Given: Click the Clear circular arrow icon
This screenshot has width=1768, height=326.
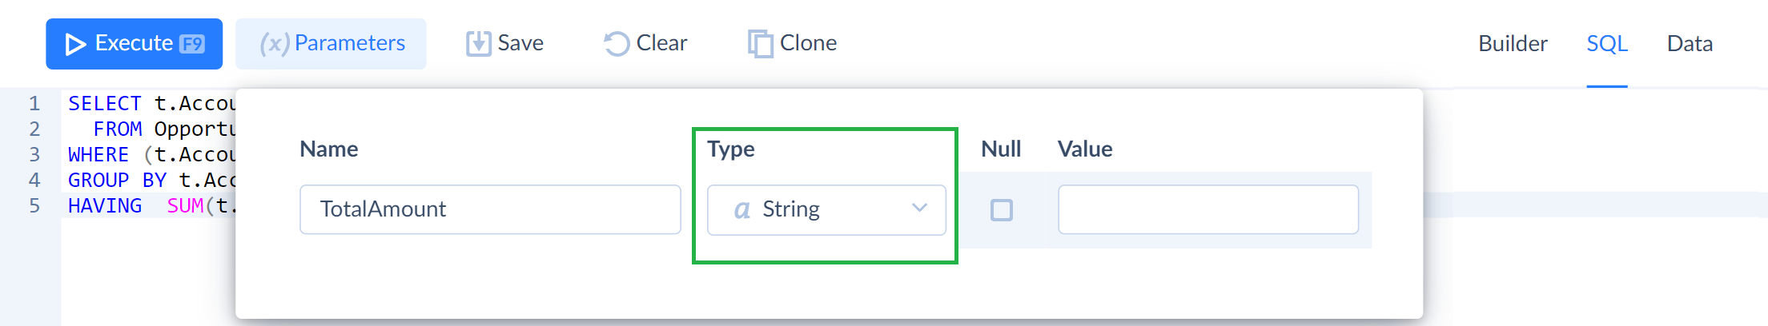Looking at the screenshot, I should (x=617, y=43).
